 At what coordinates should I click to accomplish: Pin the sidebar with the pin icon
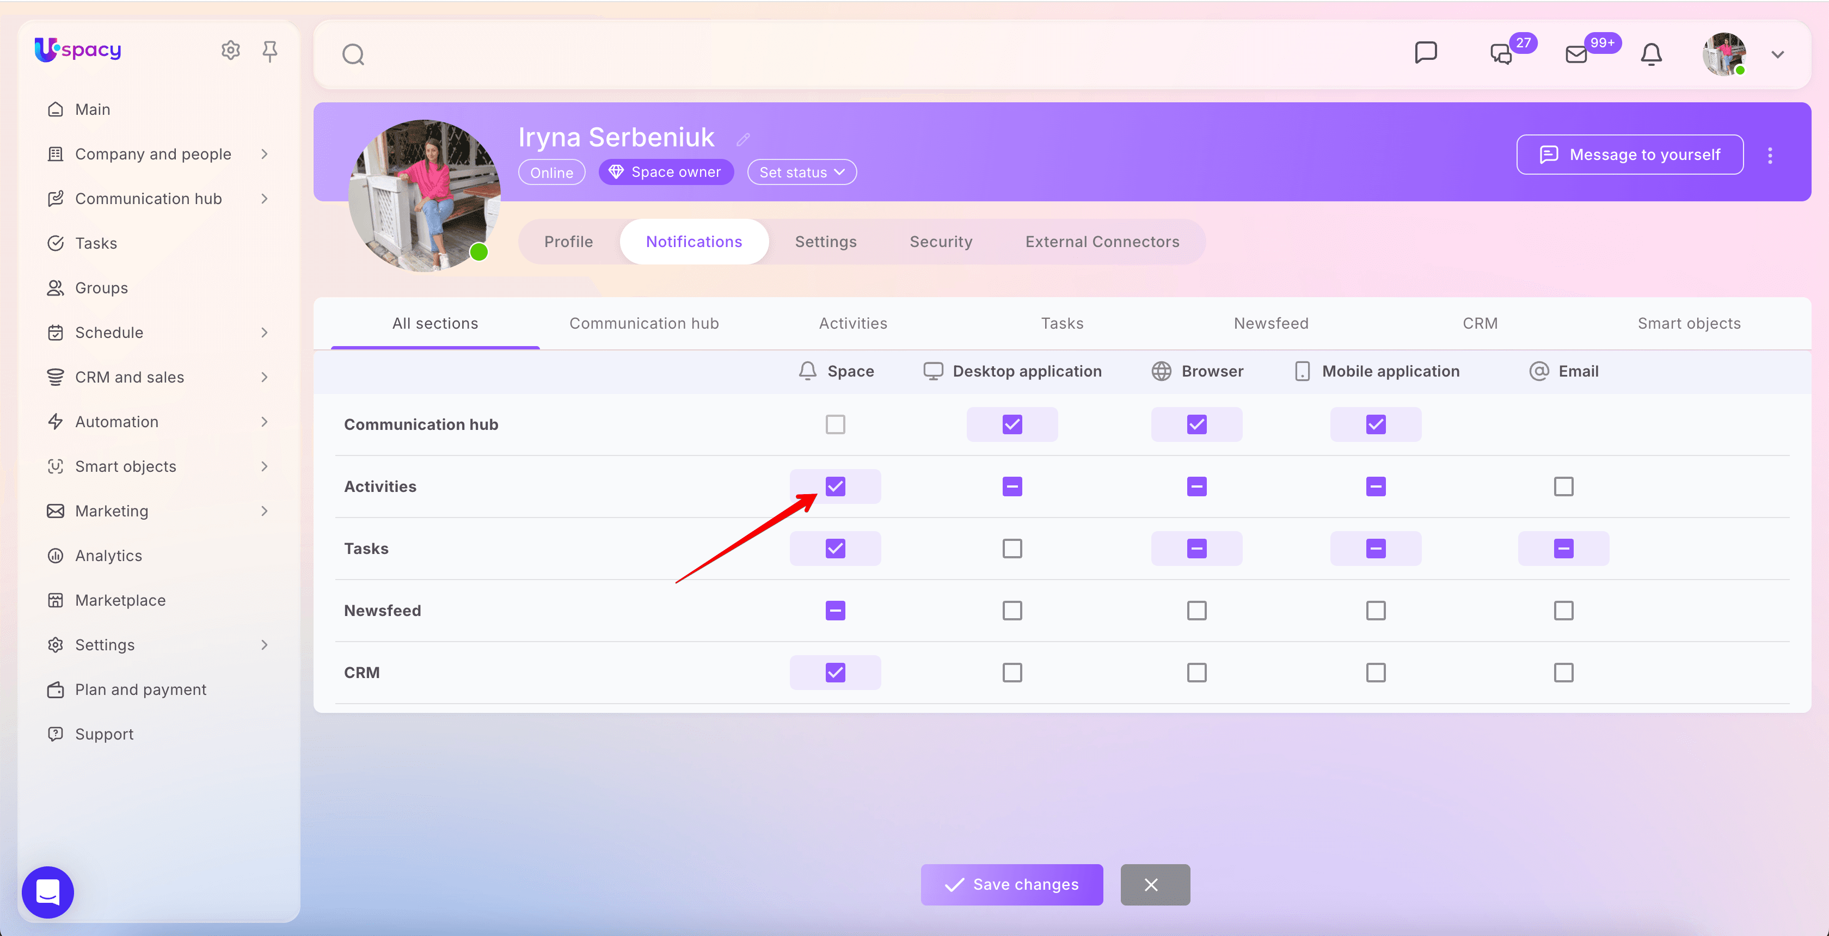[270, 51]
